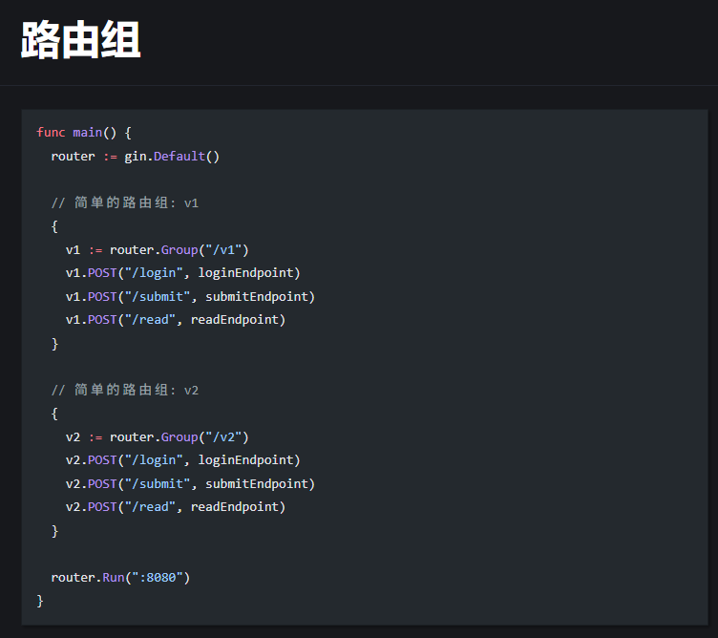Image resolution: width=718 pixels, height=638 pixels.
Task: Click gin.Default() in the code
Action: 172,156
